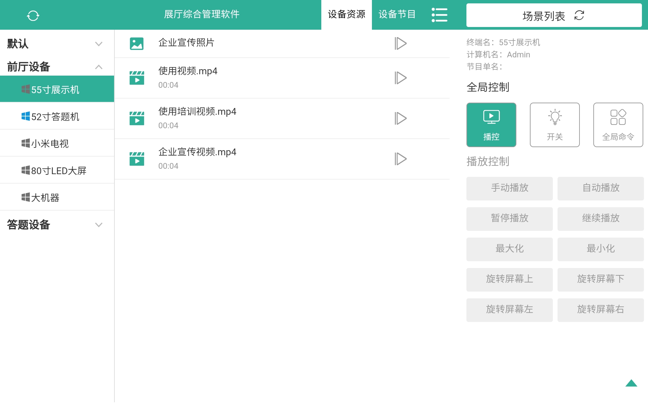Click the play icon beside 使用视频.mp4
The image size is (648, 405).
point(401,77)
